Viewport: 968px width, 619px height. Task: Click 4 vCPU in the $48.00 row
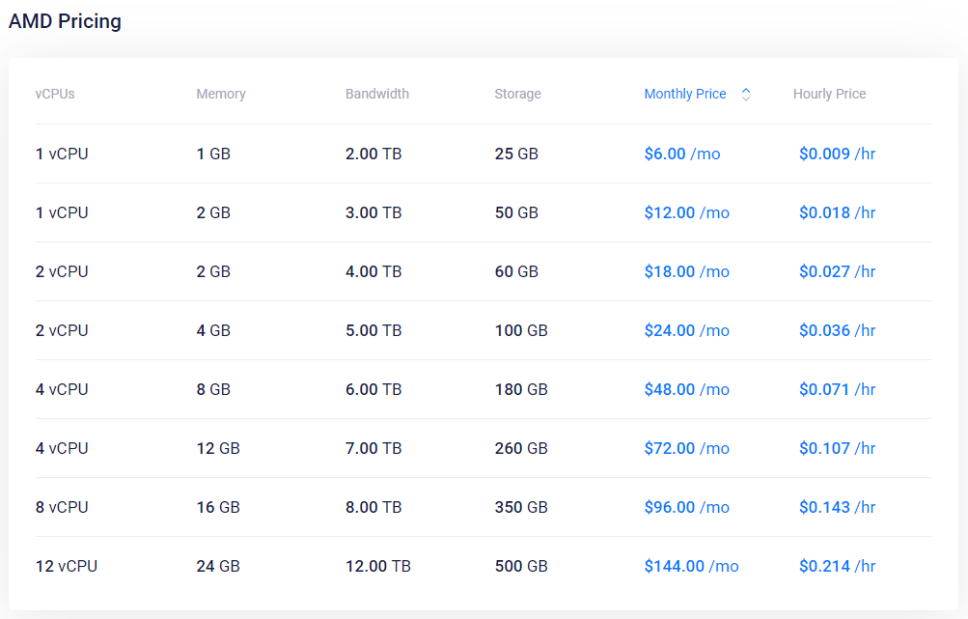62,389
